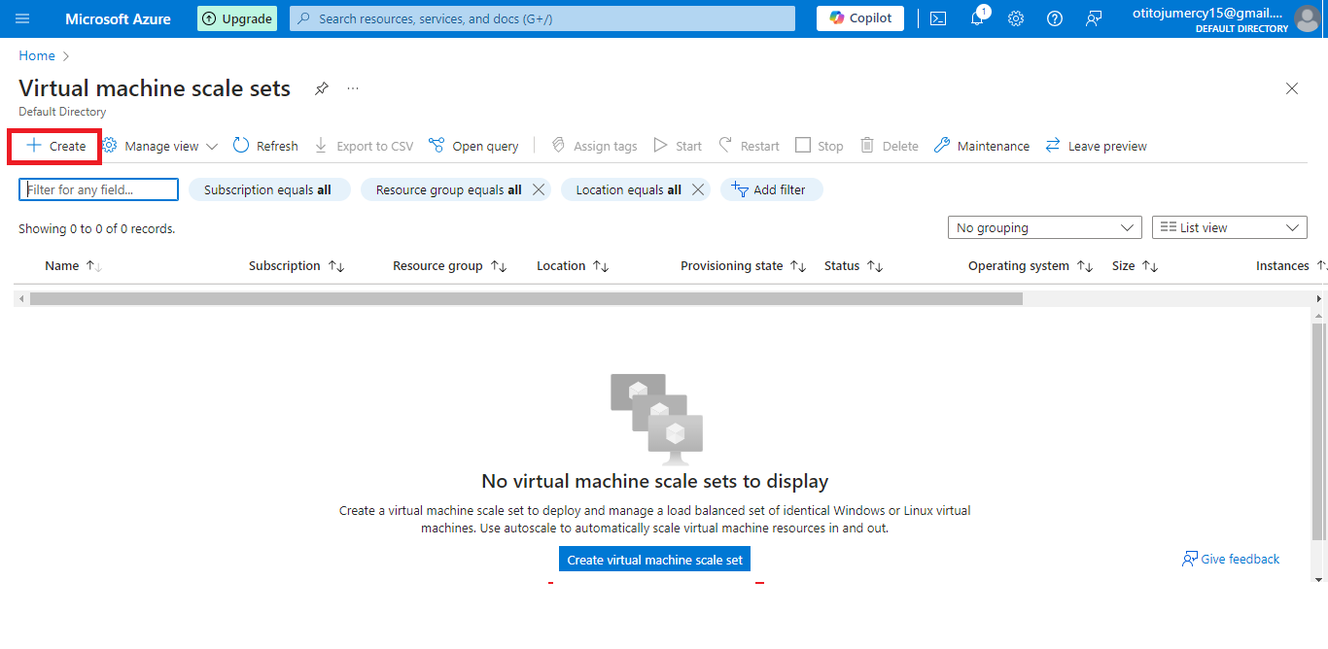
Task: Click Assign tags
Action: [594, 146]
